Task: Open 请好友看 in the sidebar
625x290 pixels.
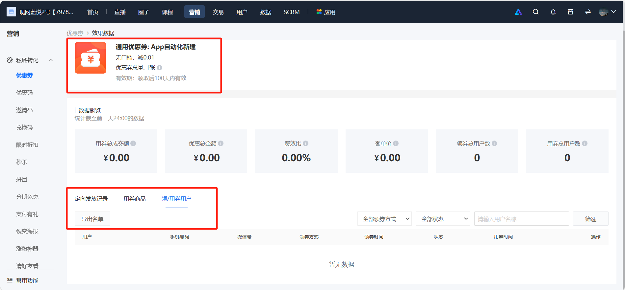Action: tap(27, 266)
